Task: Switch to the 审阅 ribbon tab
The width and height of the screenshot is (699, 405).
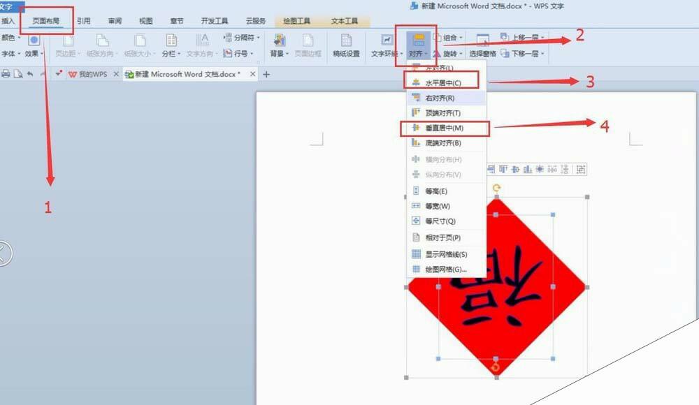Action: point(115,21)
